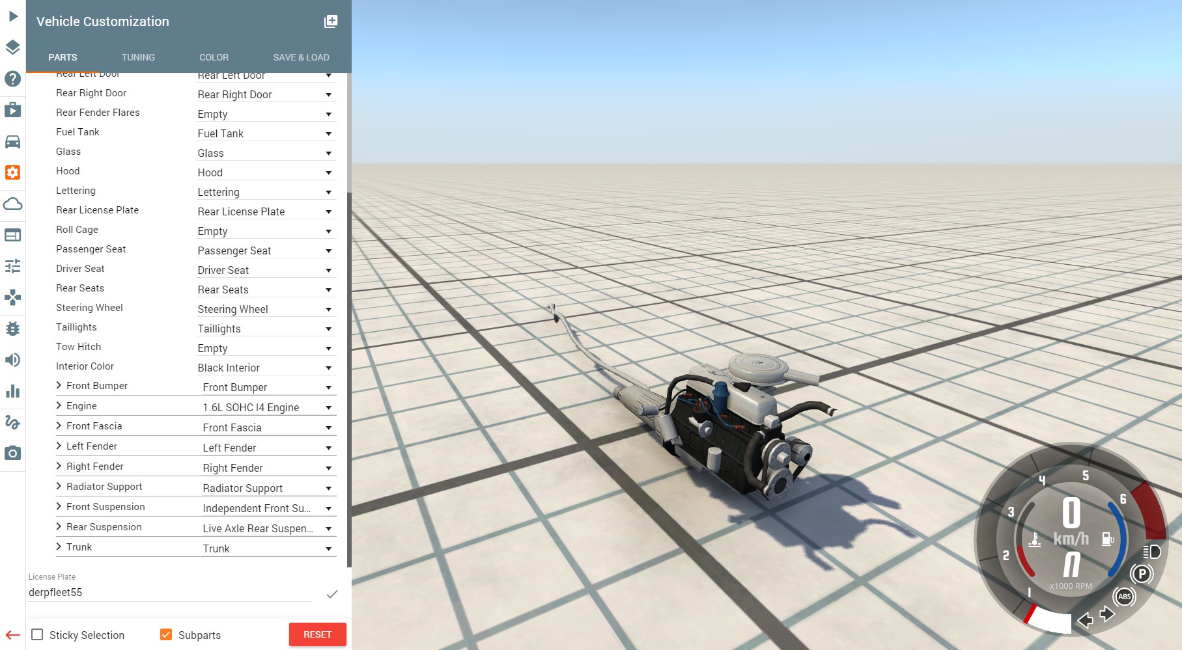Open the Hood part dropdown
The height and width of the screenshot is (650, 1182).
coord(266,172)
